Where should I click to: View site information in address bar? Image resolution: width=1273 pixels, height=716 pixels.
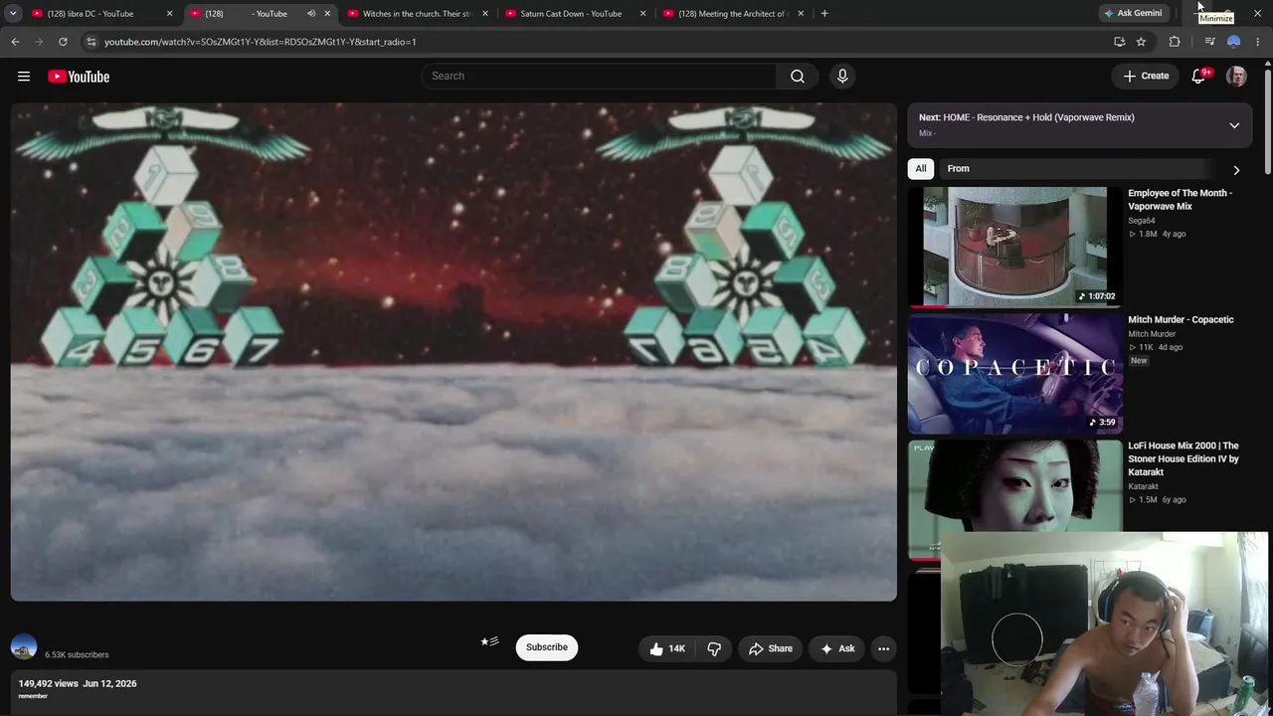tap(91, 42)
